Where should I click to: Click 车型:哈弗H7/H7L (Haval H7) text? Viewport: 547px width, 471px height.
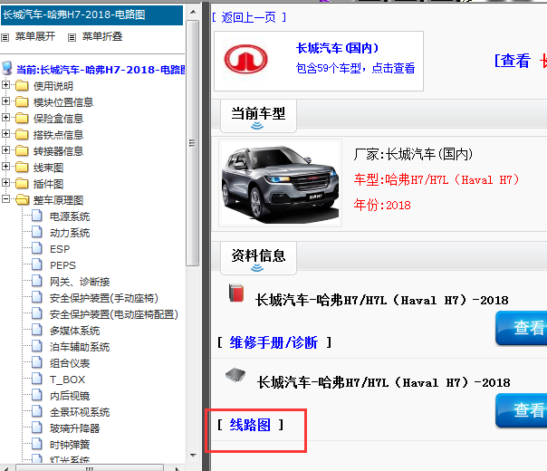pyautogui.click(x=437, y=179)
